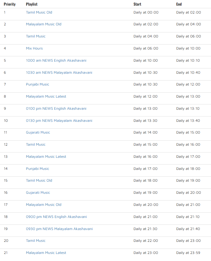
Task: Open Malayalam Music Latest starting at 23:00
Action: [x=46, y=253]
